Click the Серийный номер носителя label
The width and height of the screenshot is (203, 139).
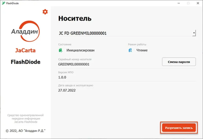click(x=75, y=59)
